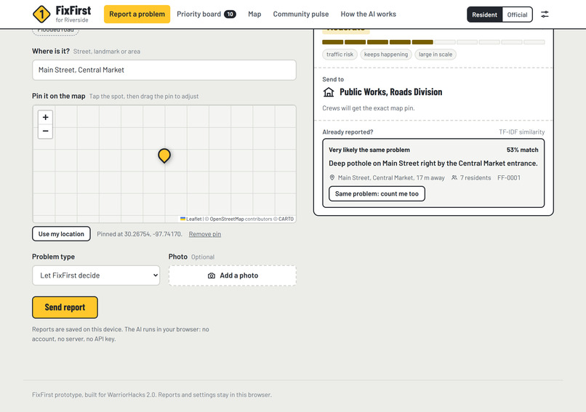The height and width of the screenshot is (412, 586).
Task: Click Remove pin link
Action: coord(205,234)
